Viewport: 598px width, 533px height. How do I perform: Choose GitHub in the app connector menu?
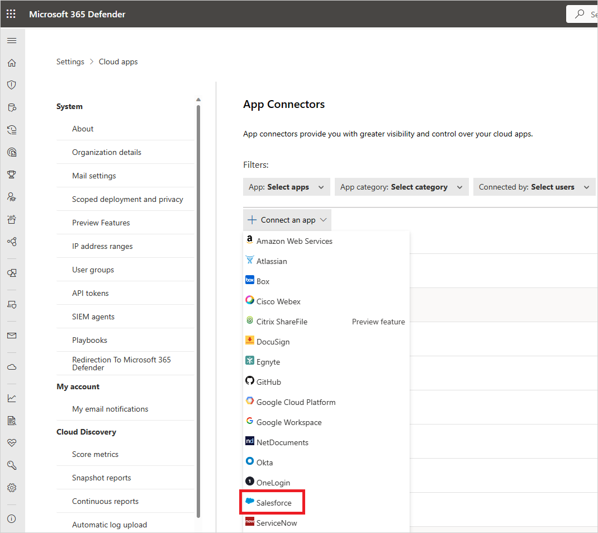tap(269, 381)
